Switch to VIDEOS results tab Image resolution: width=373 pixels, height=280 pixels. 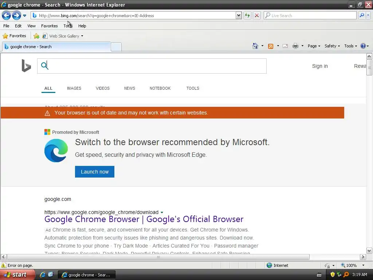[102, 88]
